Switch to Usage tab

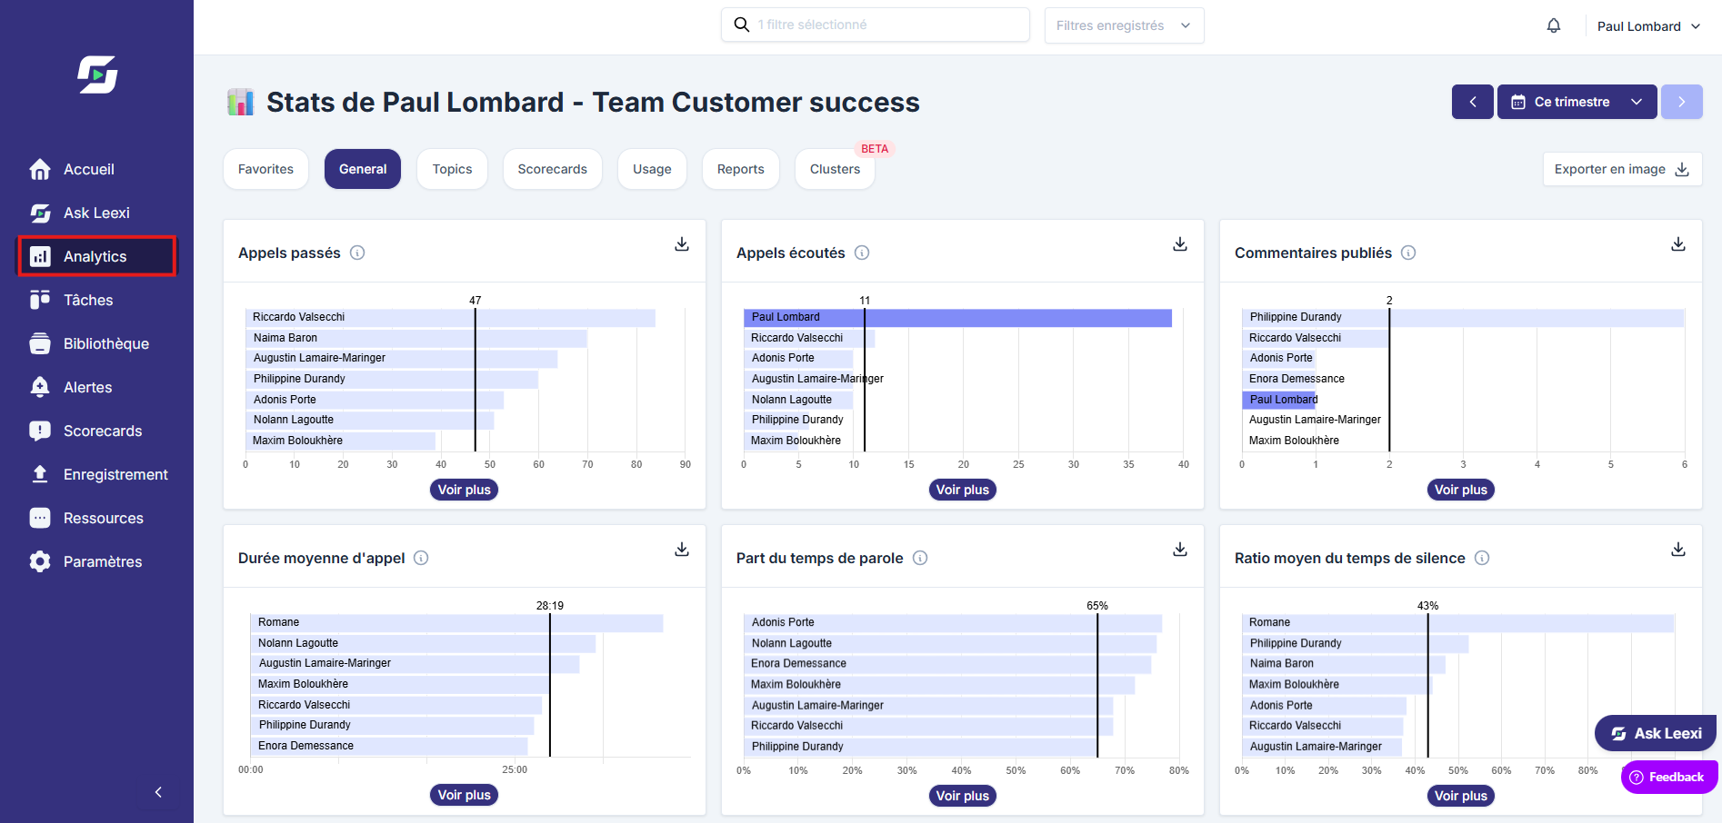click(652, 169)
